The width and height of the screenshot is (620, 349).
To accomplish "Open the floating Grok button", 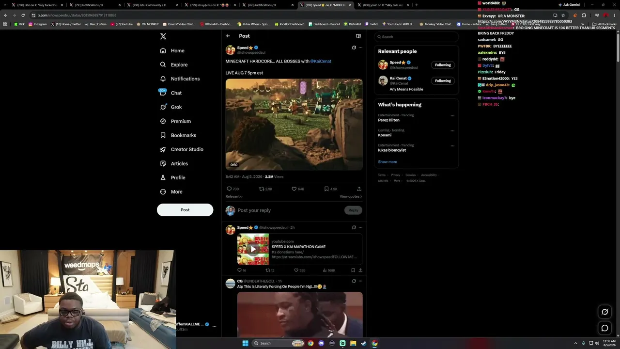I will point(604,312).
